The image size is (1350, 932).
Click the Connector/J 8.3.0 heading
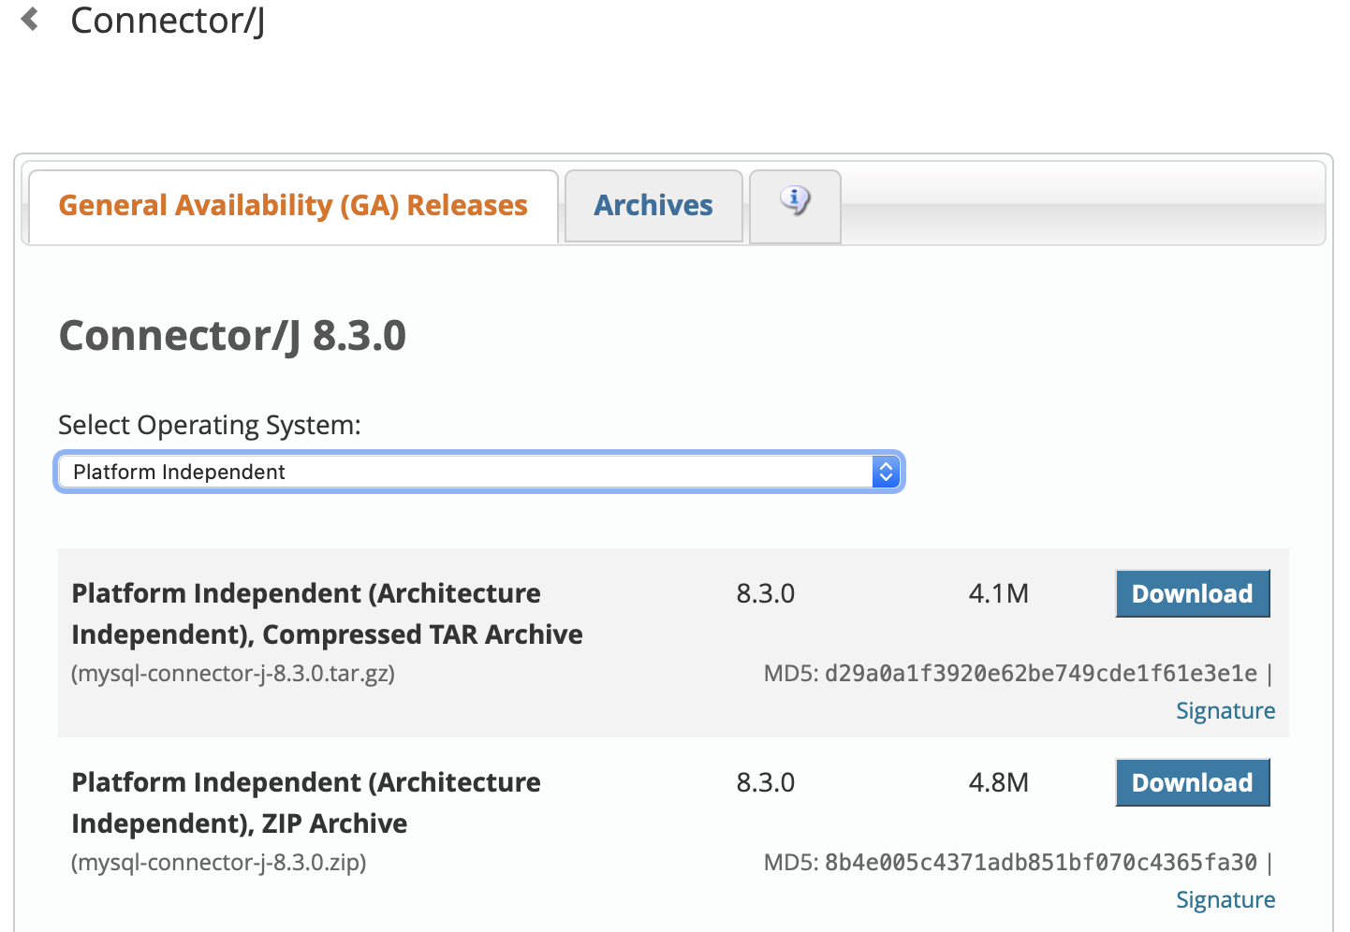[232, 336]
